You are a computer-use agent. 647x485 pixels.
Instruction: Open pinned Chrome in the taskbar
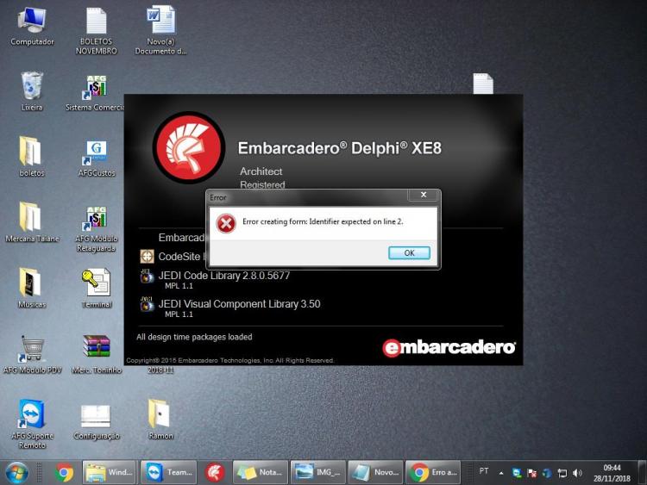pos(64,473)
